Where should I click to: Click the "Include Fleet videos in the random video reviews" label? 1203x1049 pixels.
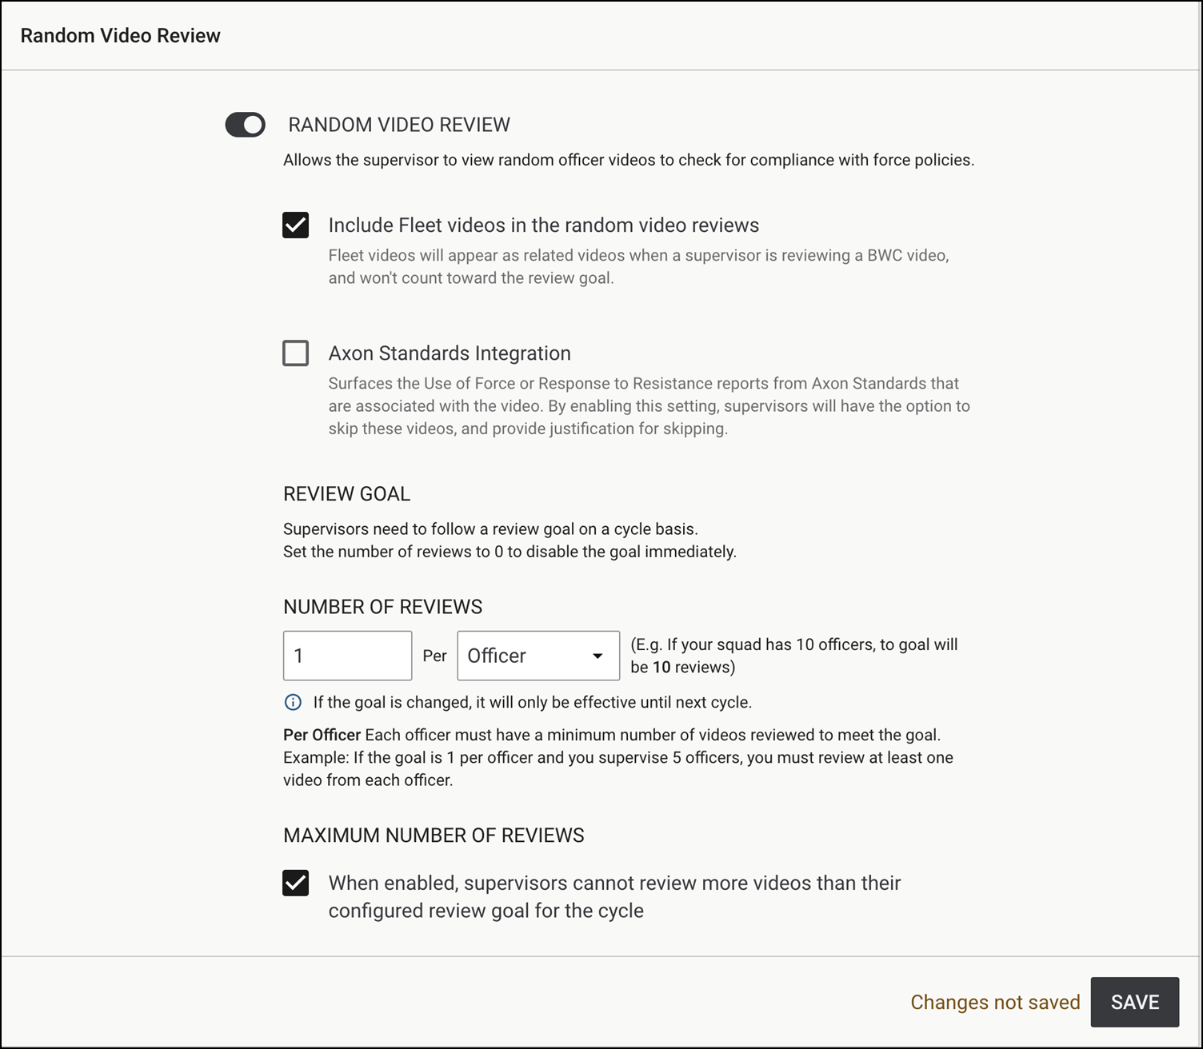click(x=543, y=225)
